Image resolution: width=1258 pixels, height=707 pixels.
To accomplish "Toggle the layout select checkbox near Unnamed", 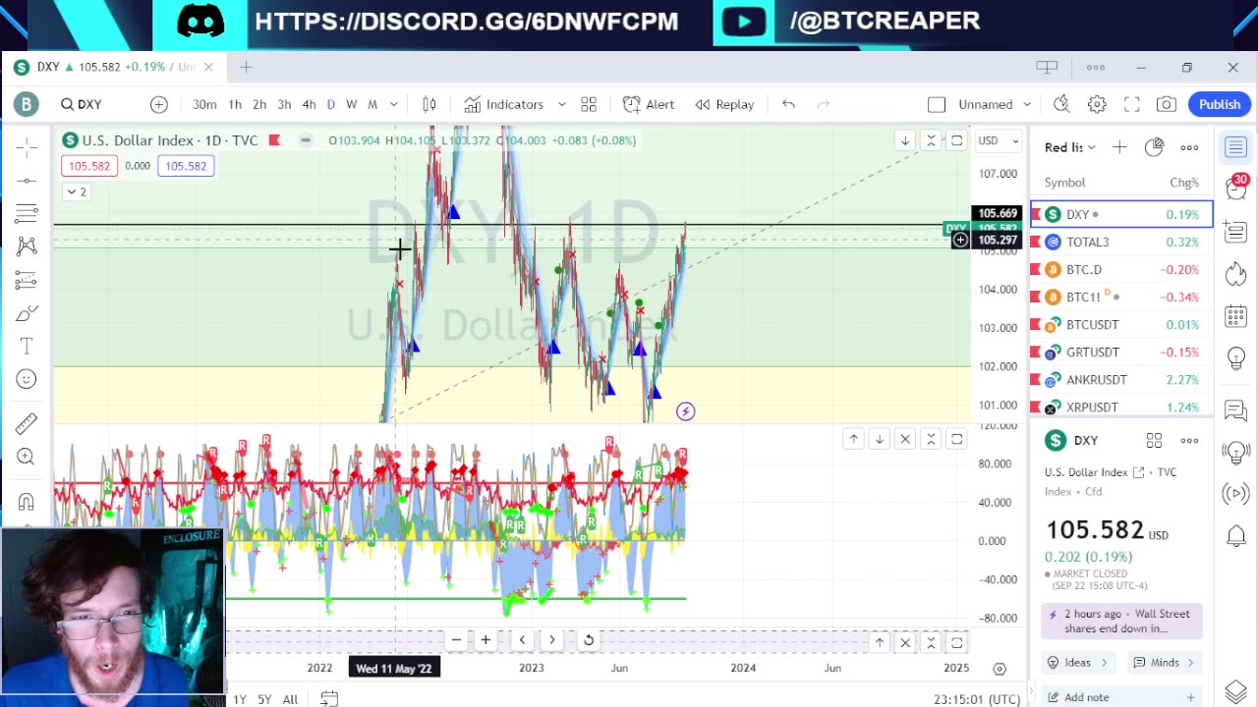I will pos(937,104).
